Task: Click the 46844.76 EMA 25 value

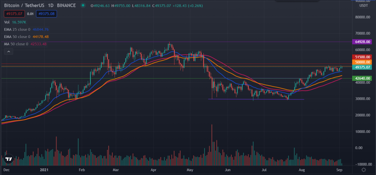Action: [x=40, y=29]
